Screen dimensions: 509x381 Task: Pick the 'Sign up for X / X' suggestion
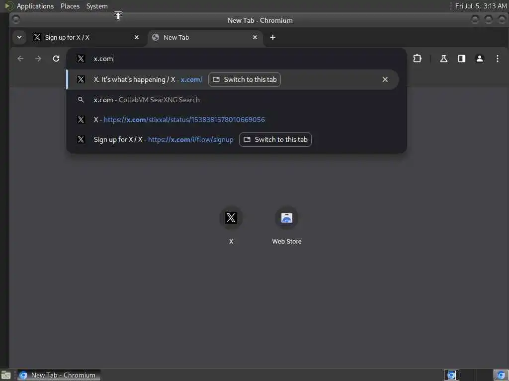pyautogui.click(x=232, y=139)
